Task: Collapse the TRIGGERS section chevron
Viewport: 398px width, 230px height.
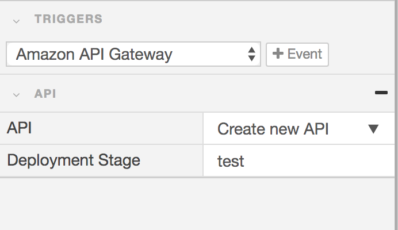Action: (16, 20)
